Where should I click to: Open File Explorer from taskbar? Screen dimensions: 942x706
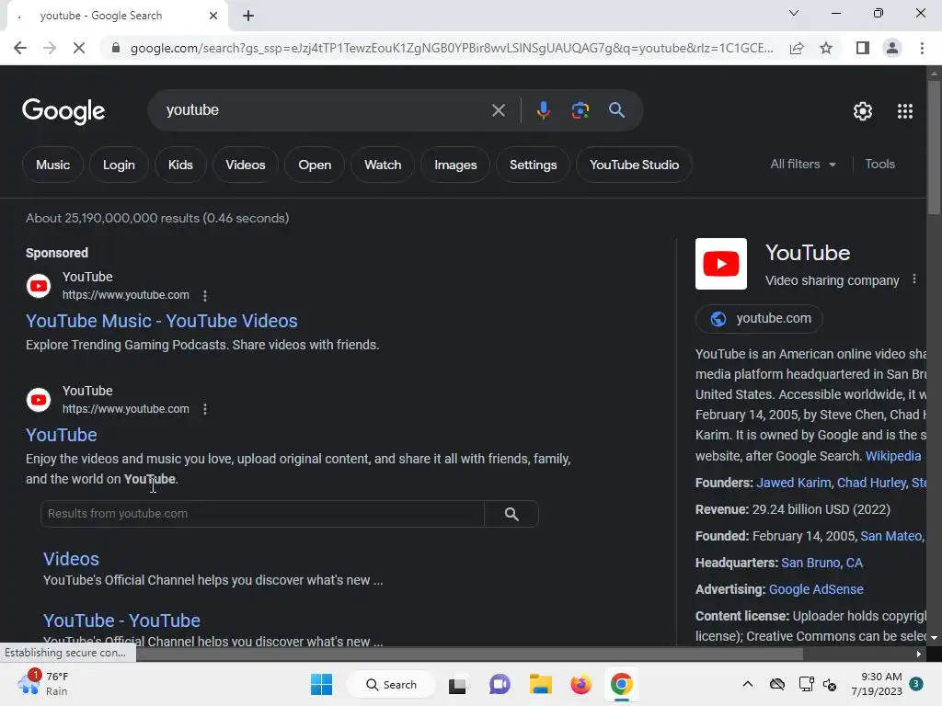click(x=540, y=684)
